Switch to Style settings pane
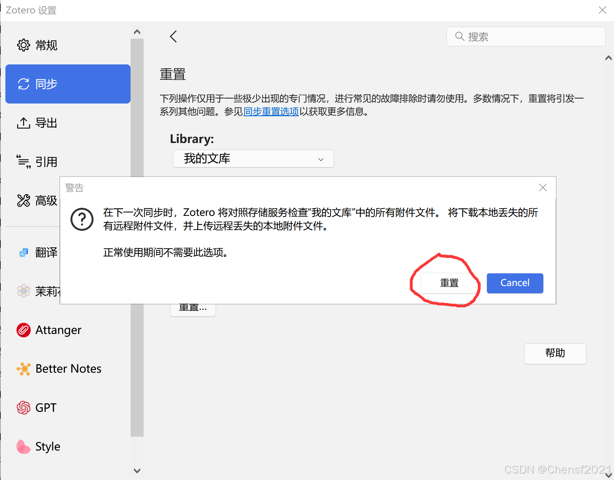The image size is (614, 480). pos(68,447)
